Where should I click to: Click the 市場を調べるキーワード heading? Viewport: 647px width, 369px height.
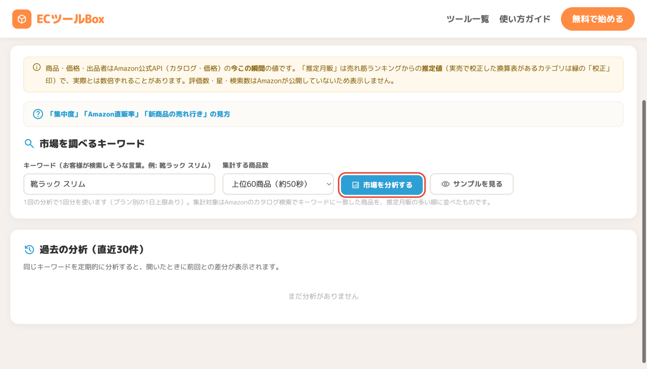[x=92, y=144]
